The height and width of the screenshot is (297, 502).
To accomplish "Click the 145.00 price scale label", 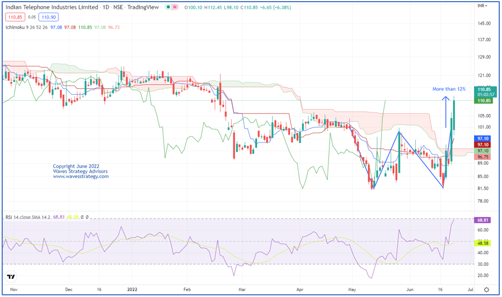I will click(x=484, y=24).
